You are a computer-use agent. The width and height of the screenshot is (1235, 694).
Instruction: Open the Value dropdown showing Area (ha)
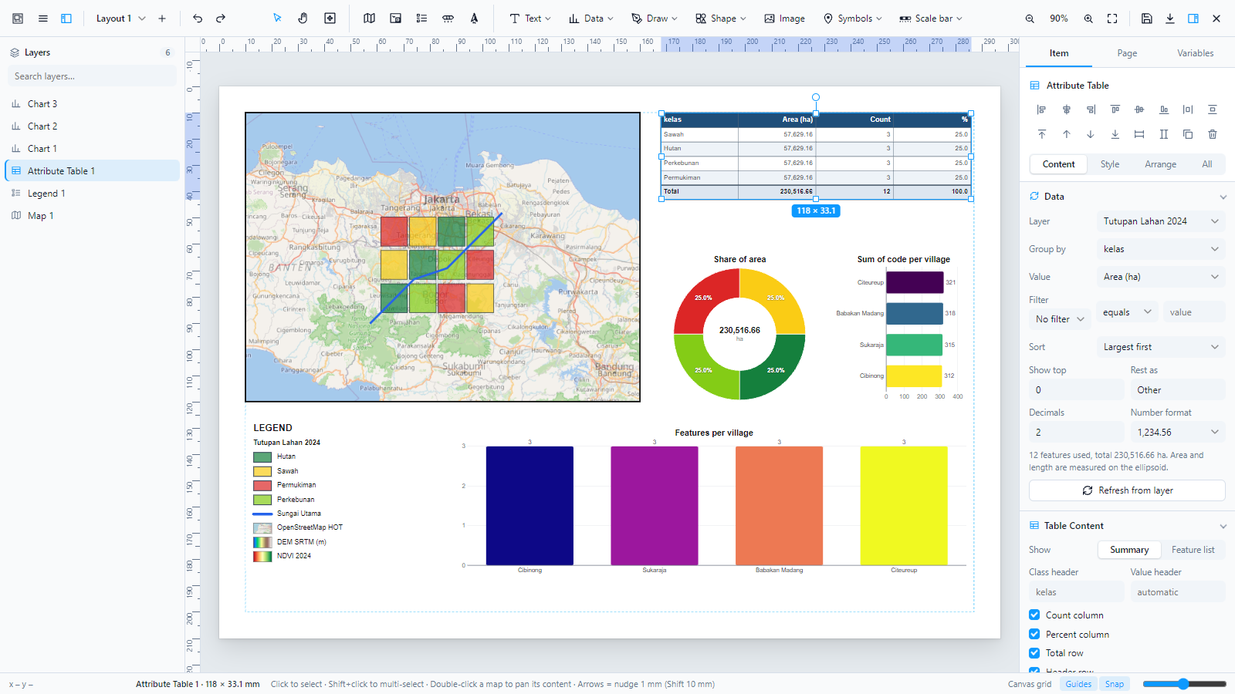(x=1161, y=277)
